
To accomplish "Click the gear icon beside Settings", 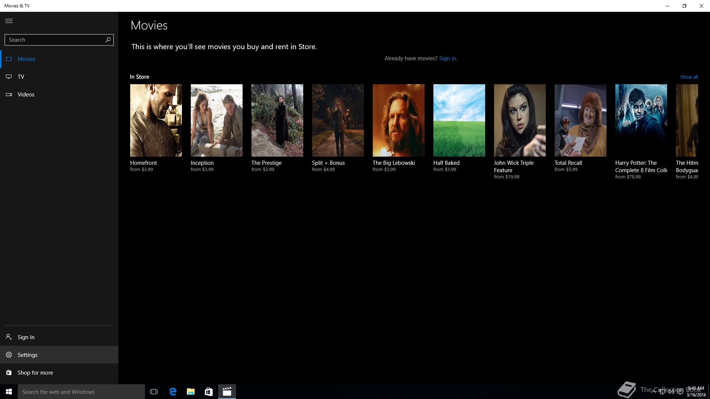I will tap(9, 355).
